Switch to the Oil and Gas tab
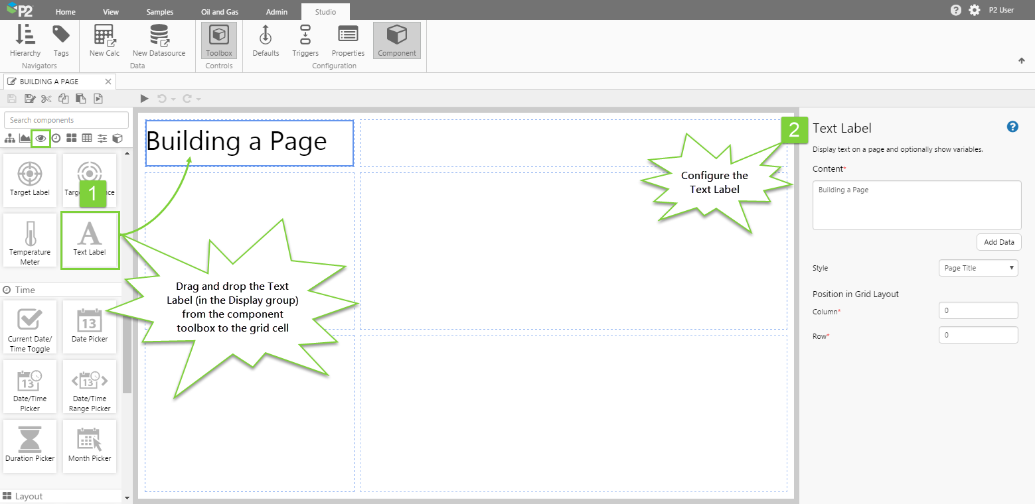This screenshot has width=1035, height=504. pyautogui.click(x=218, y=12)
